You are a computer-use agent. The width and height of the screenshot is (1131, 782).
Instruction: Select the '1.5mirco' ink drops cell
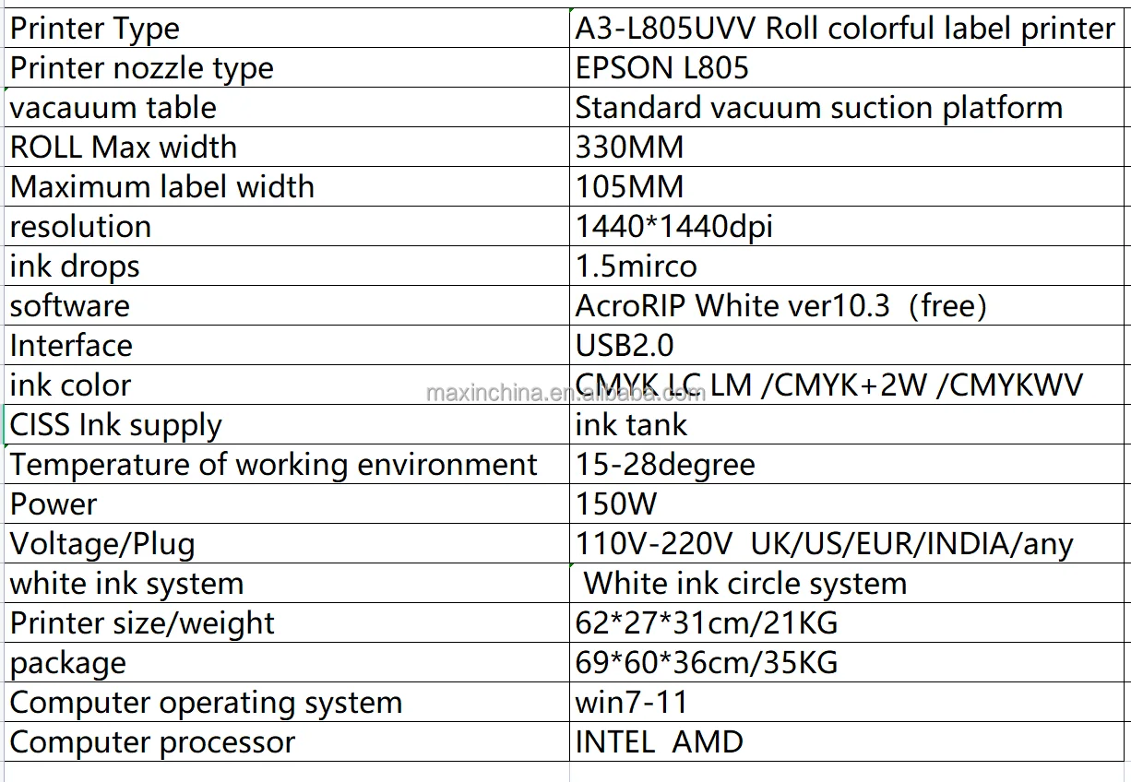tap(637, 267)
